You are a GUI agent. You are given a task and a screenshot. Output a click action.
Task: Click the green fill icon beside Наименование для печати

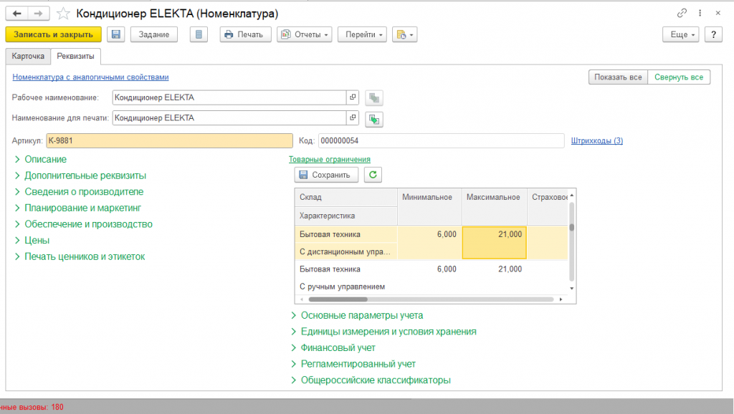[373, 120]
